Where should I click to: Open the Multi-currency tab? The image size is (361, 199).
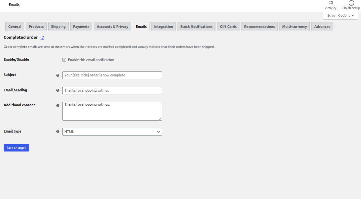[294, 26]
